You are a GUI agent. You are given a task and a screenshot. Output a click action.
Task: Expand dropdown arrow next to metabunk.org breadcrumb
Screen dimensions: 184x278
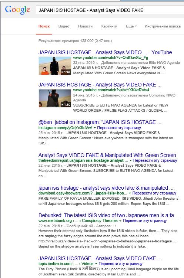click(120, 221)
